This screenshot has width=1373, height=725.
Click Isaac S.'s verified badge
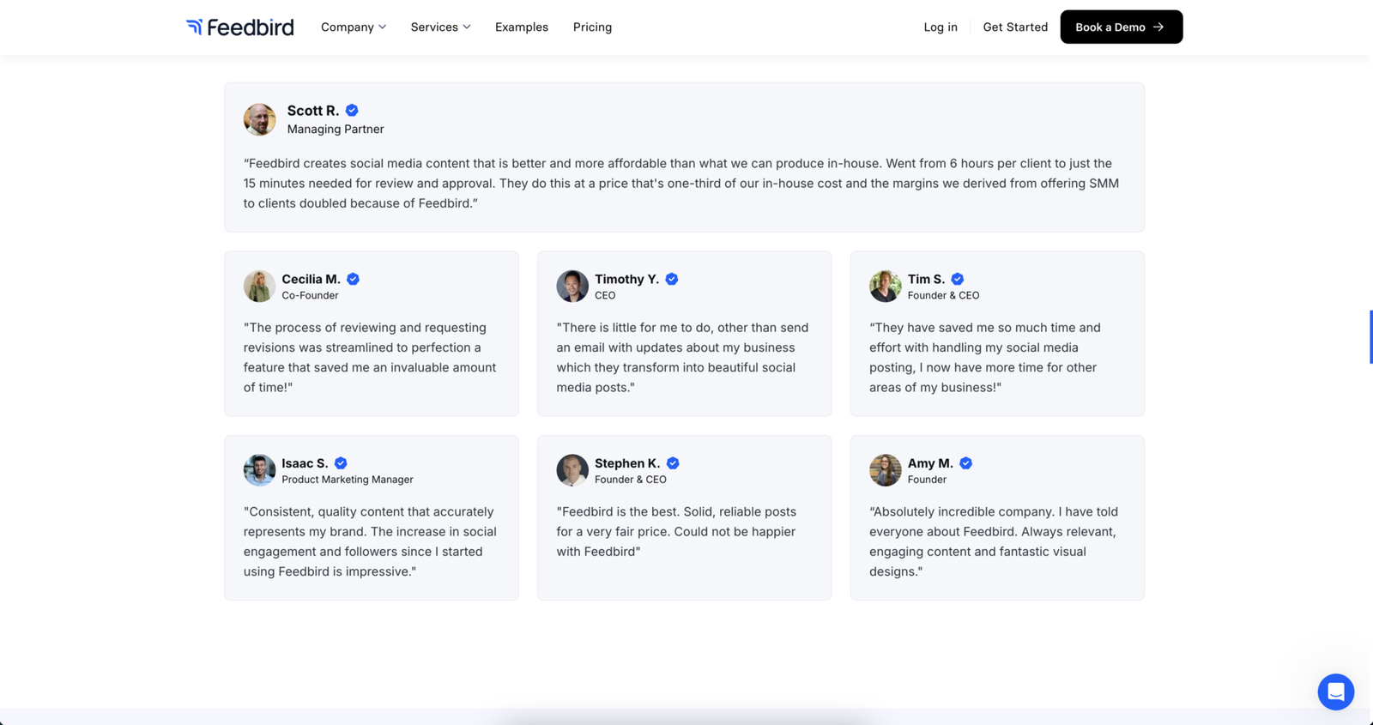coord(341,463)
